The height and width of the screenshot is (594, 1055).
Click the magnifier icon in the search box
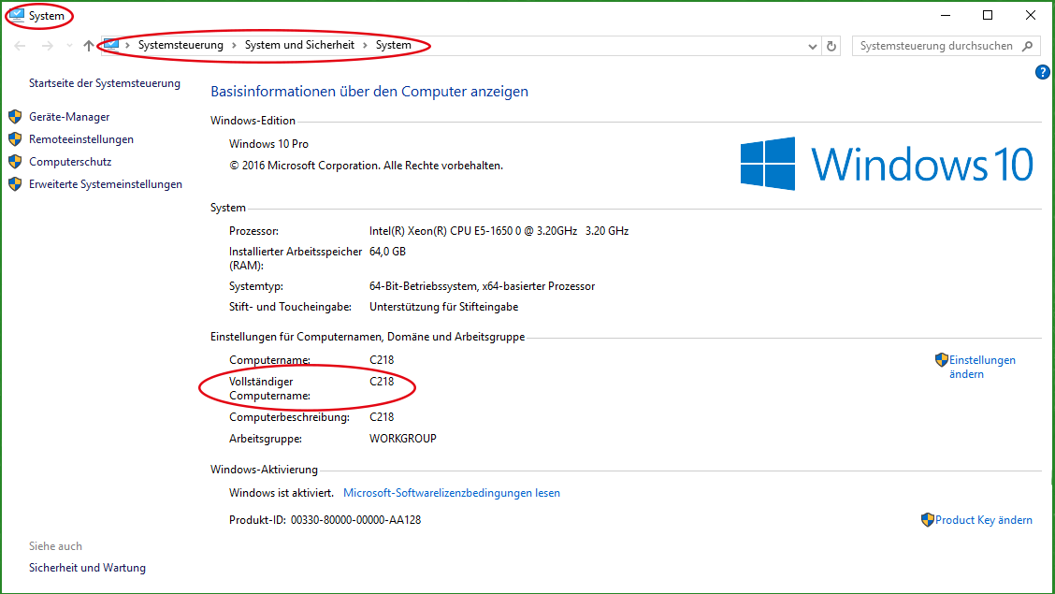(1027, 46)
